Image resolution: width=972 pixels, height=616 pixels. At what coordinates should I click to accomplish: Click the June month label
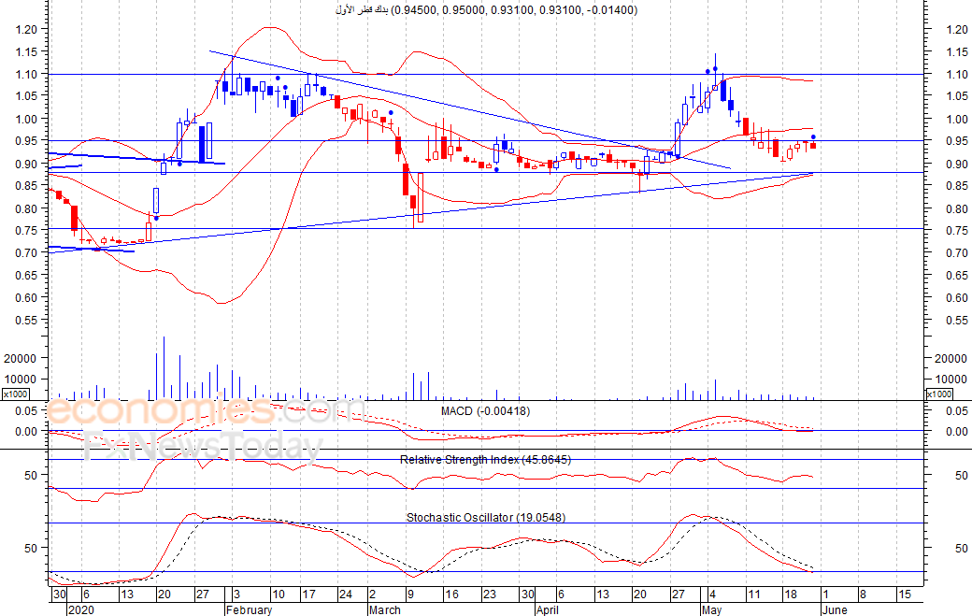835,609
